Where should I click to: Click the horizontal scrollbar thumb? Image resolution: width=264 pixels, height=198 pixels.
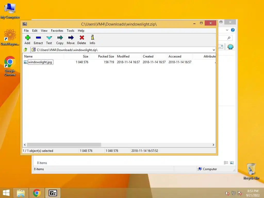[64, 145]
